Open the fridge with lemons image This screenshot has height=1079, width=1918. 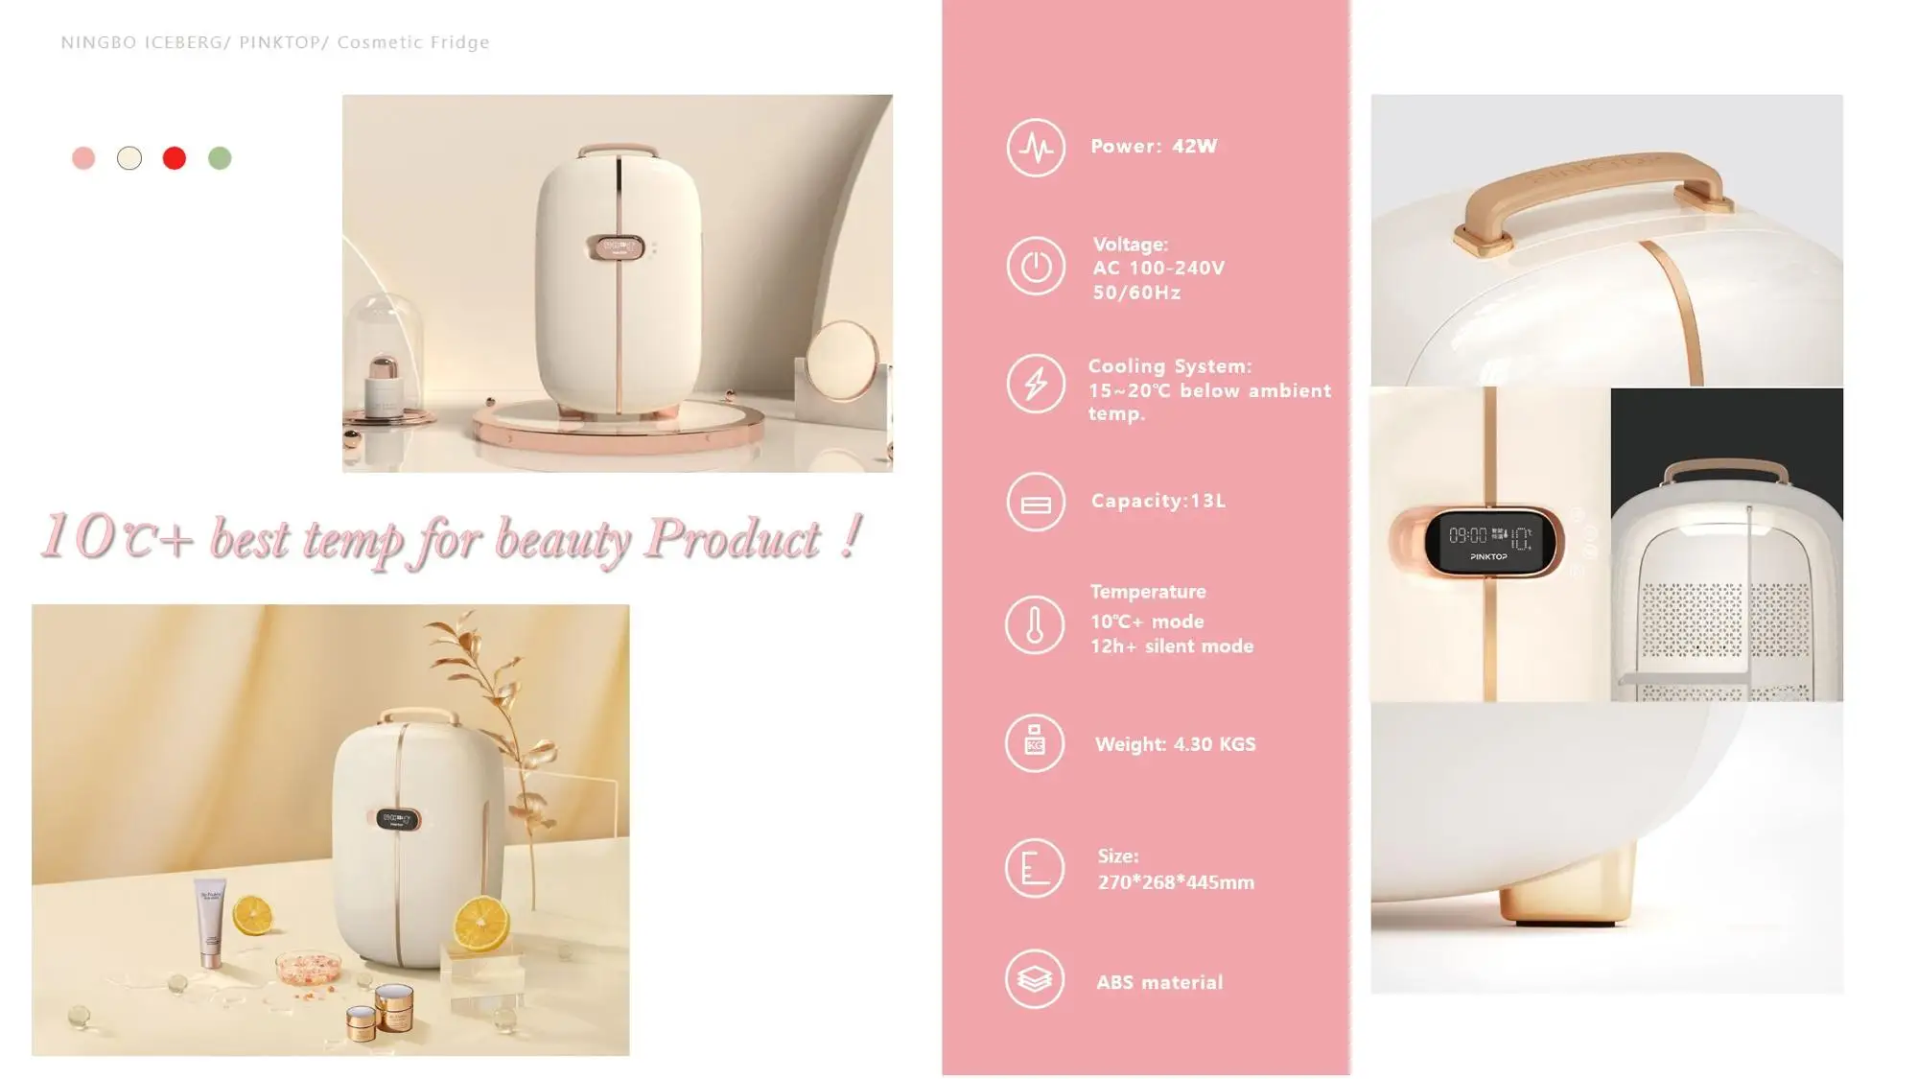tap(331, 830)
